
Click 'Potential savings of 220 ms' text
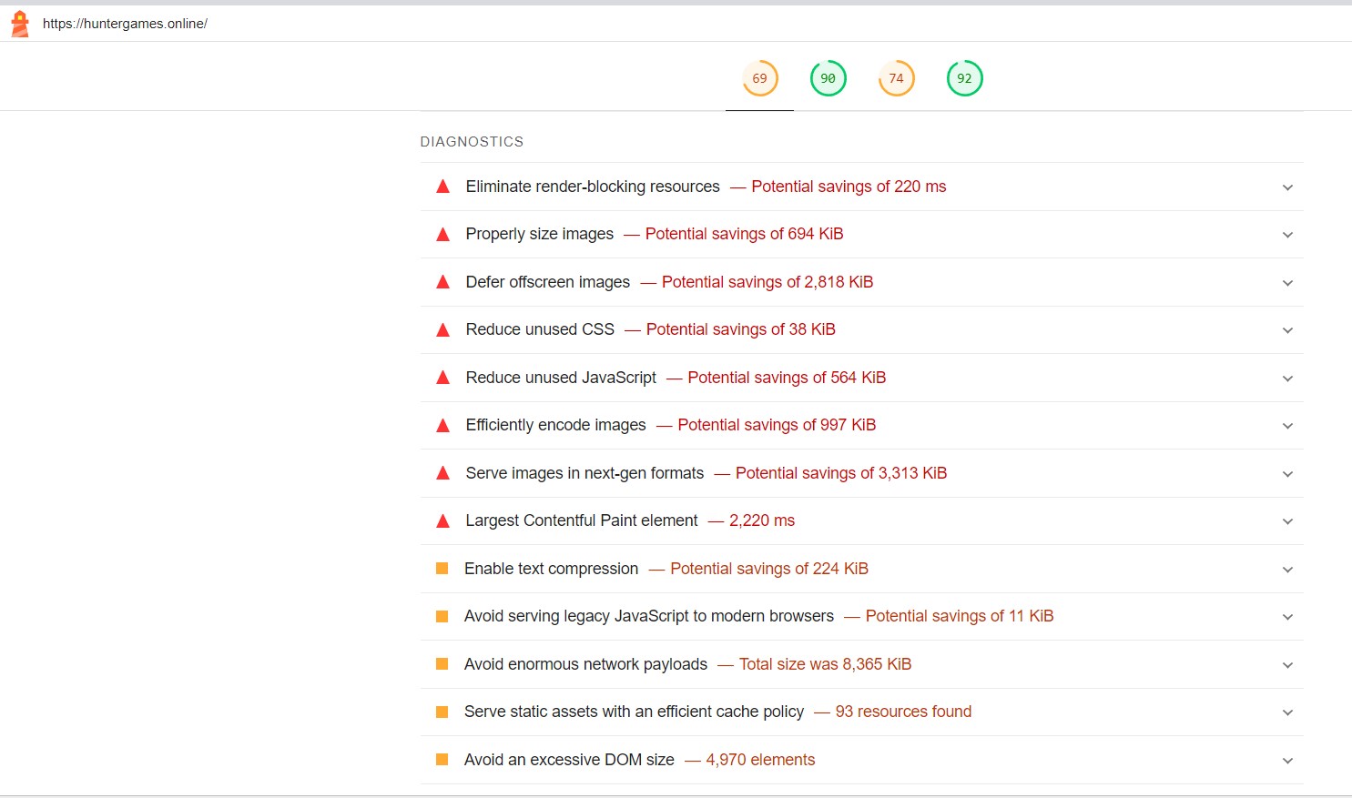[x=849, y=187]
